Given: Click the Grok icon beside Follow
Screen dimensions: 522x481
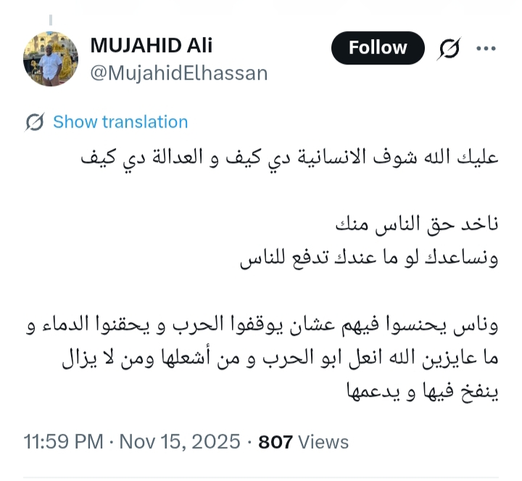Looking at the screenshot, I should coord(449,49).
